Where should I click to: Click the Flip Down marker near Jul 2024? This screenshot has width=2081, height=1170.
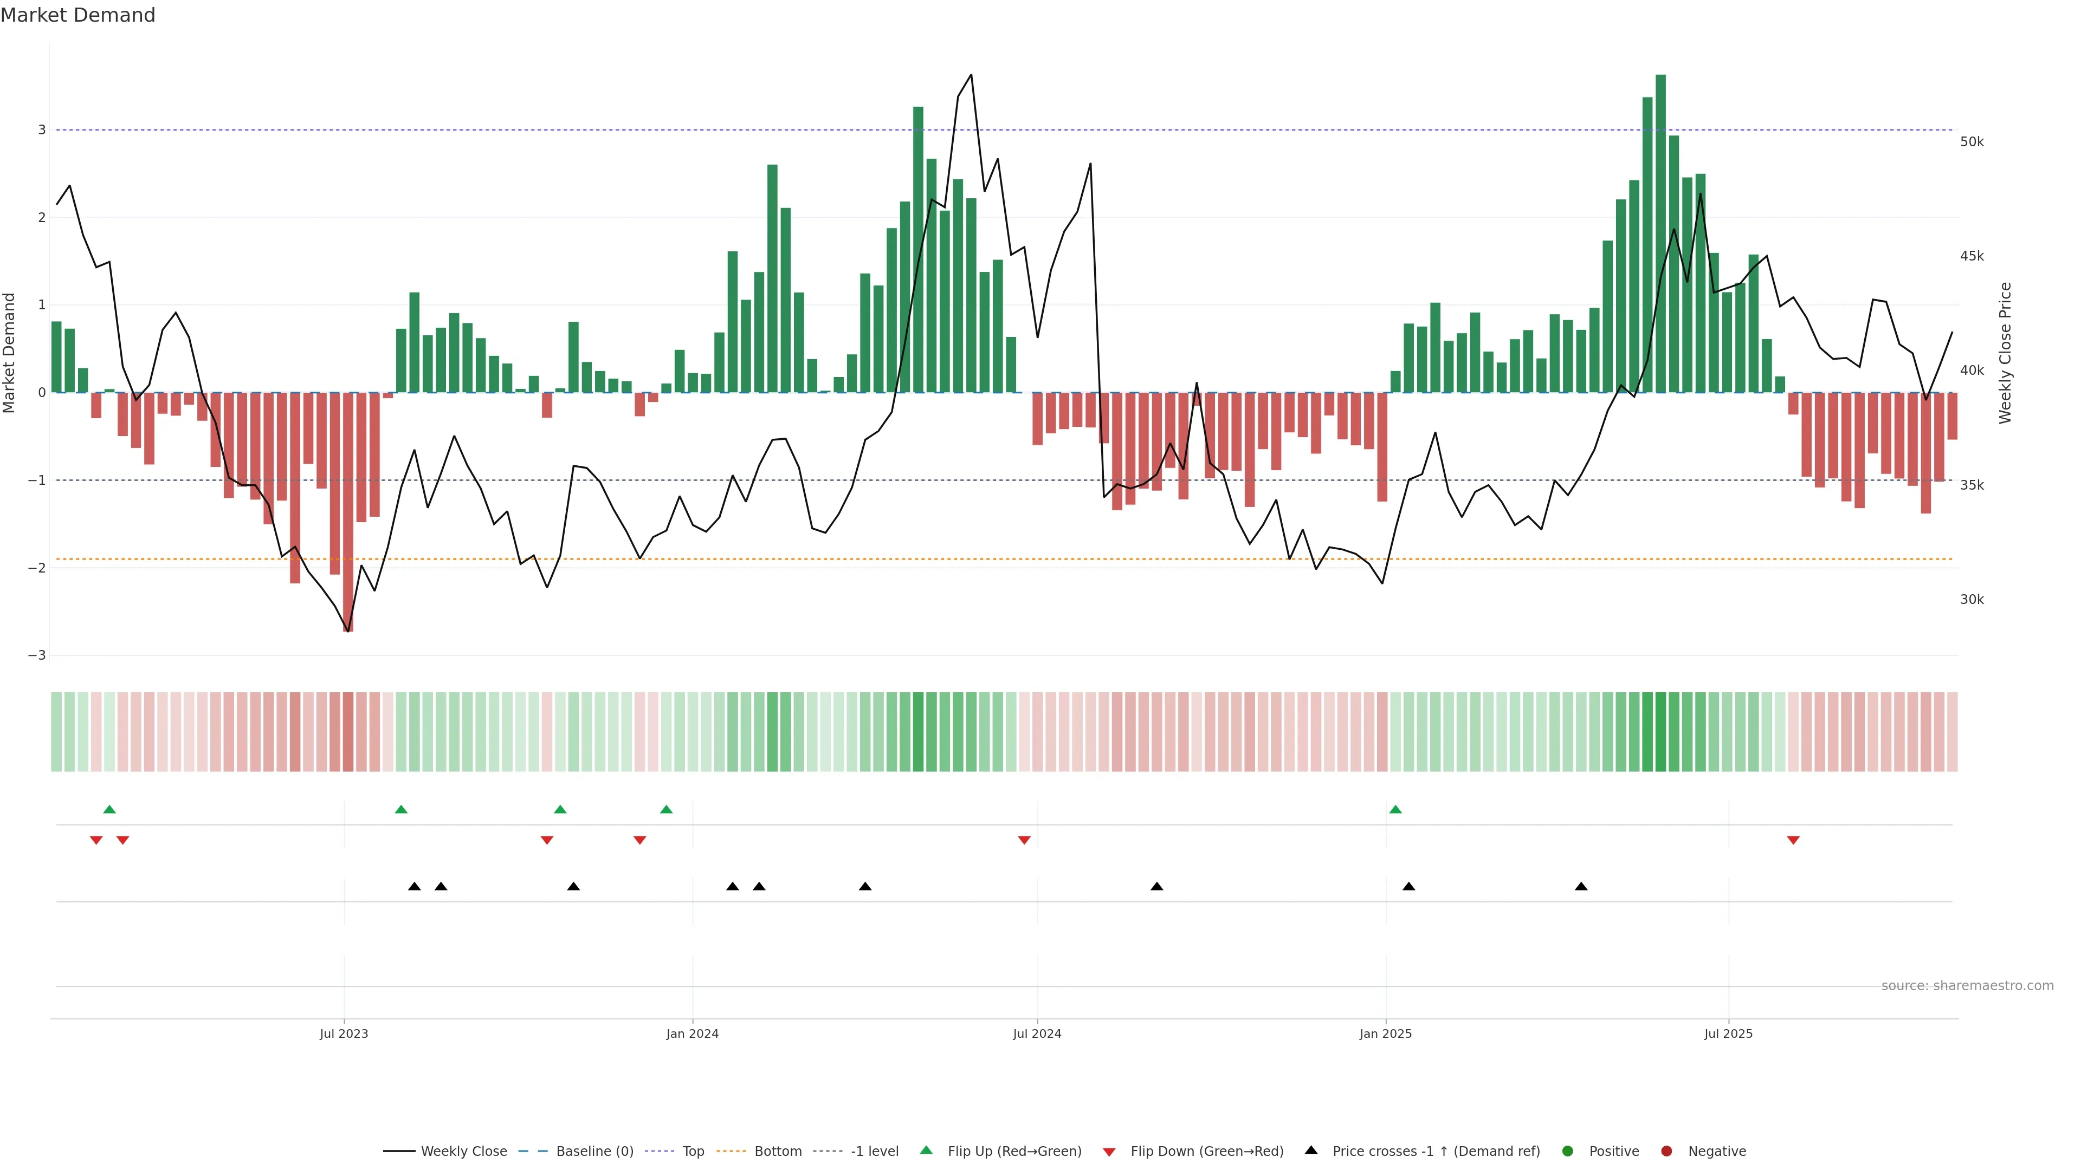1024,841
